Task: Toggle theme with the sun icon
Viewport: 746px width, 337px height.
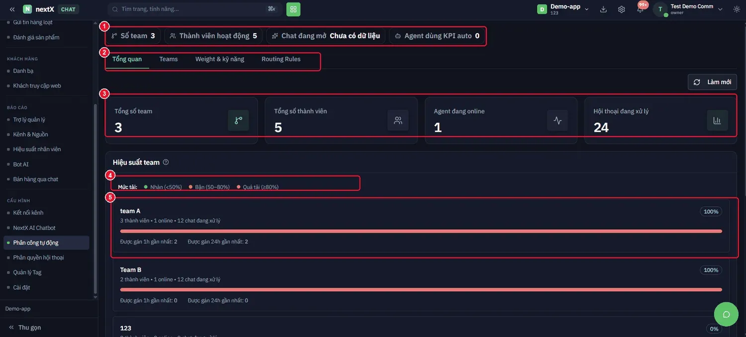Action: click(x=737, y=9)
